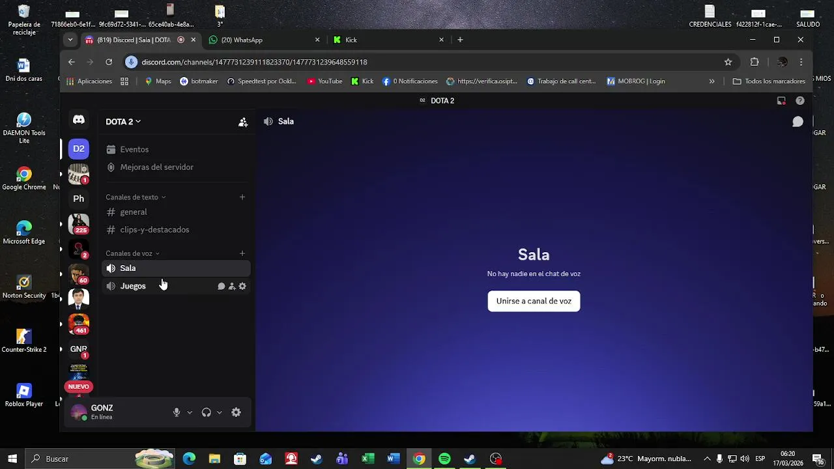Add a voice channel with plus icon
The height and width of the screenshot is (469, 834).
242,253
